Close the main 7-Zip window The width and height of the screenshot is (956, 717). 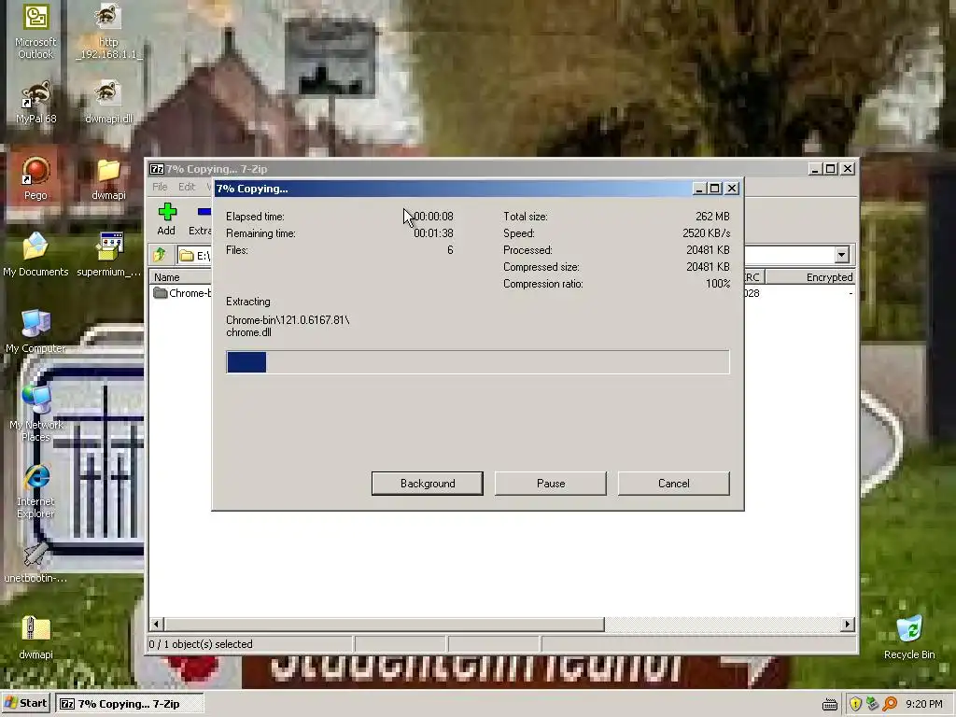[848, 169]
